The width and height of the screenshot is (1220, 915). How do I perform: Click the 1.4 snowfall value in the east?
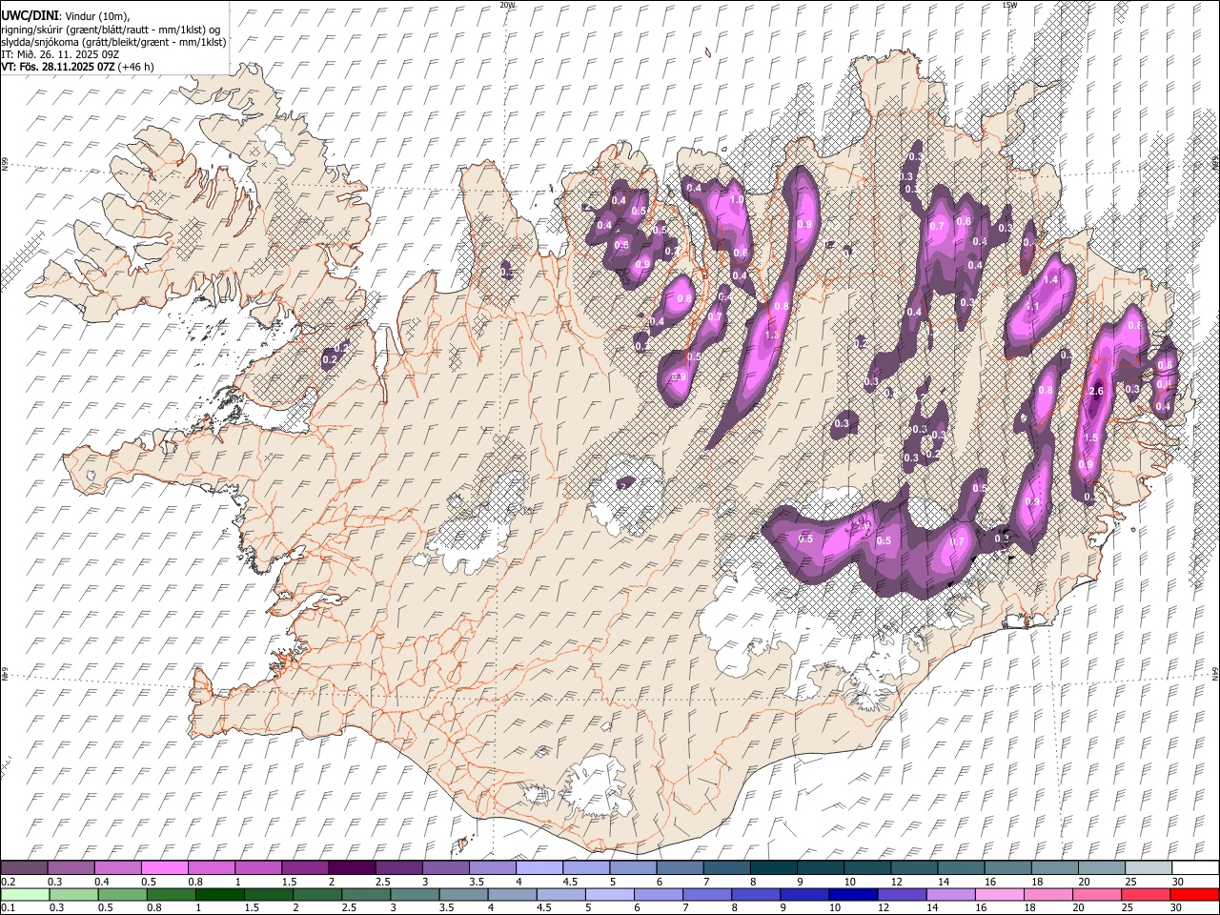(1051, 279)
